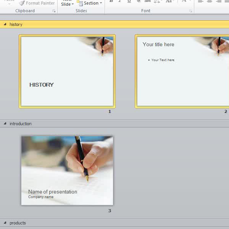This screenshot has width=229, height=229.
Task: Open the Font dialog launcher
Action: (x=190, y=11)
